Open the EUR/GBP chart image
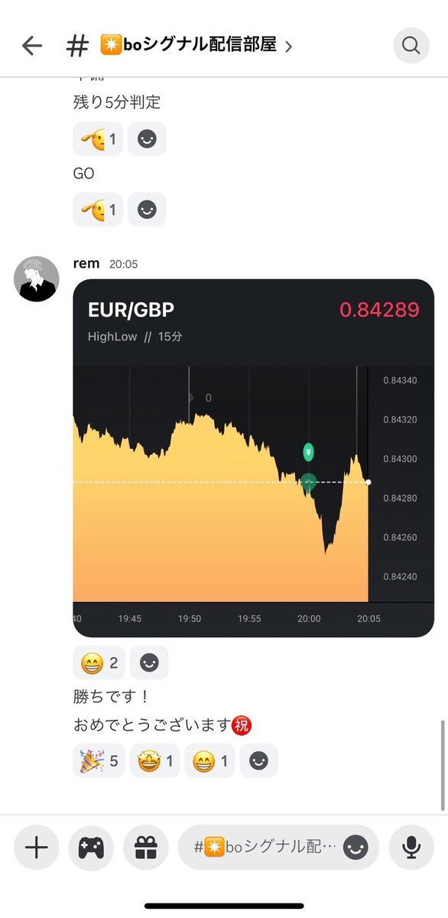Screen dimensions: 448x918 [254, 457]
